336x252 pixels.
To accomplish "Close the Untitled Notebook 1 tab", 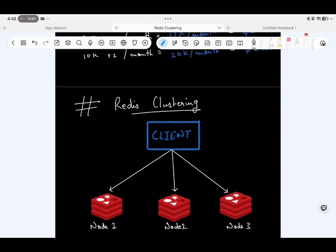I will [x=228, y=28].
